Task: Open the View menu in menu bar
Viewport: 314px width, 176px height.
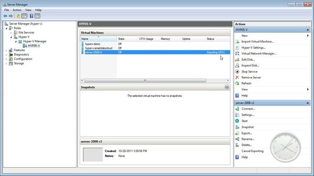Action: [x=28, y=10]
